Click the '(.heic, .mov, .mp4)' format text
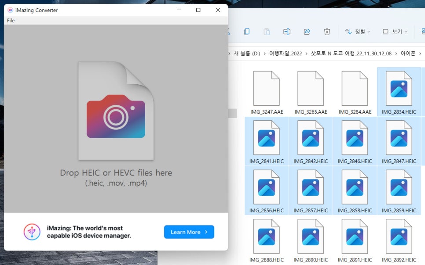 pyautogui.click(x=116, y=183)
